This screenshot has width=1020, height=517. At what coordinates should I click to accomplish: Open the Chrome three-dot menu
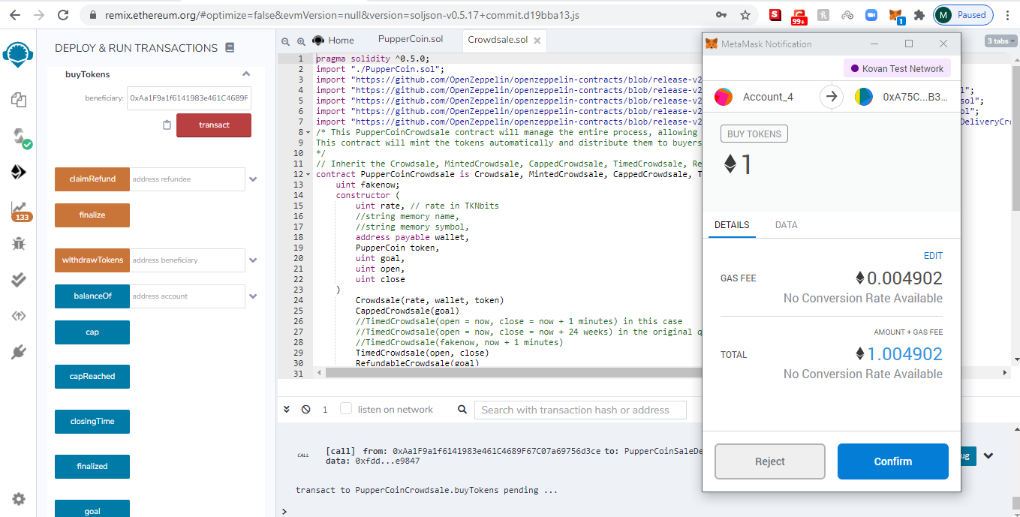pyautogui.click(x=1006, y=15)
